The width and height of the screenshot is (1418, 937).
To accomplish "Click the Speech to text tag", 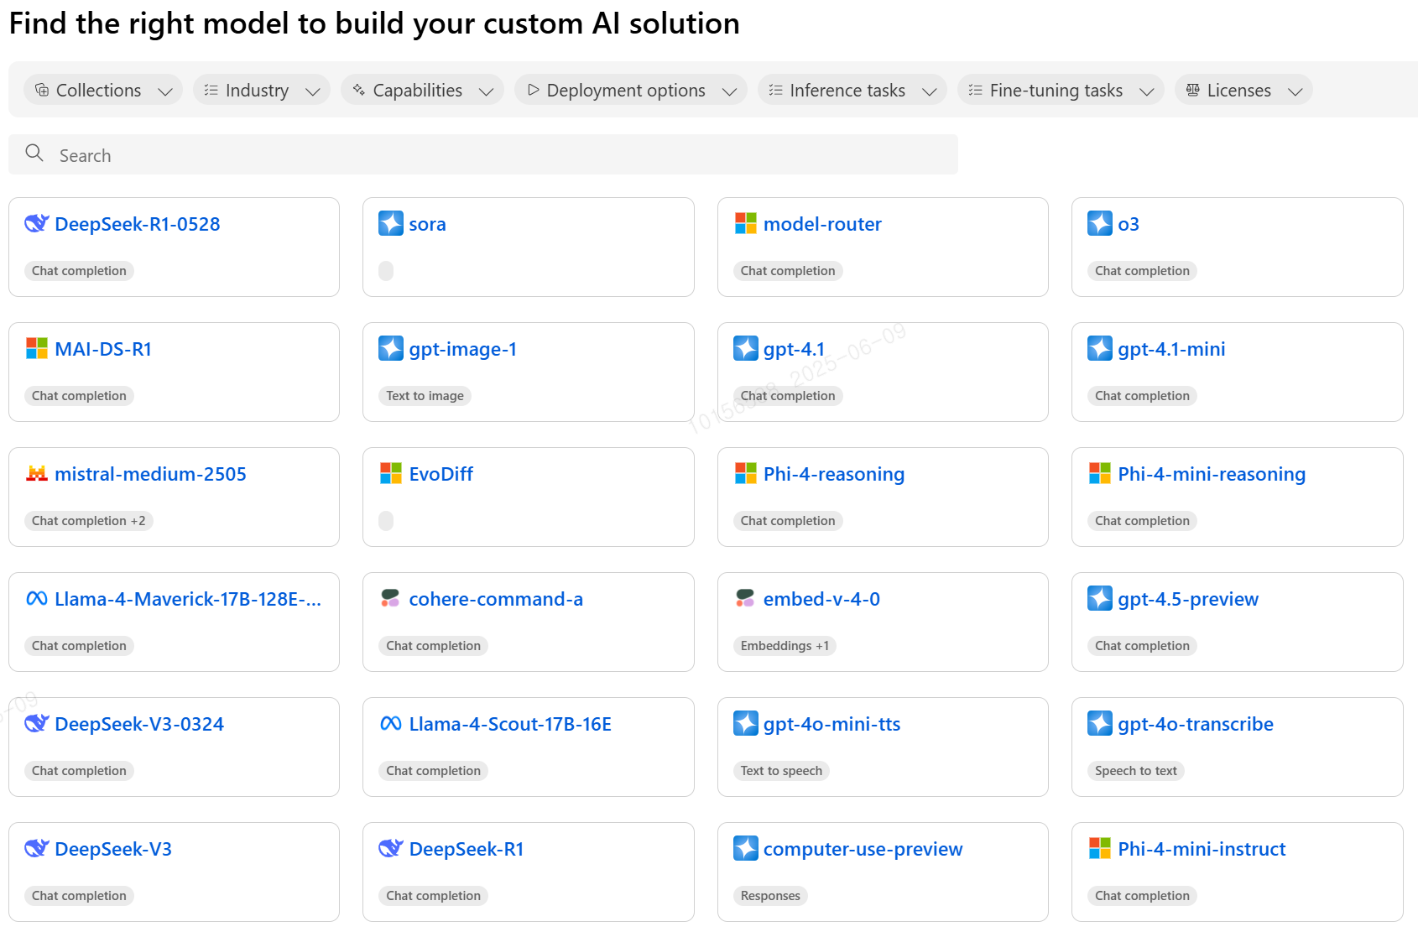I will pos(1135,770).
